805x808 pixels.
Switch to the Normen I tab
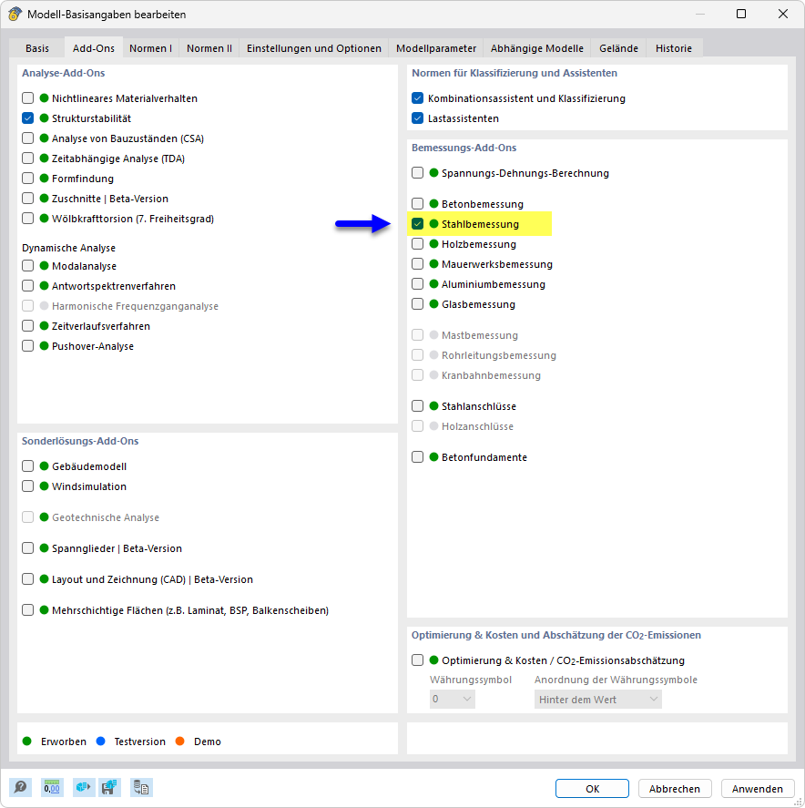(150, 48)
